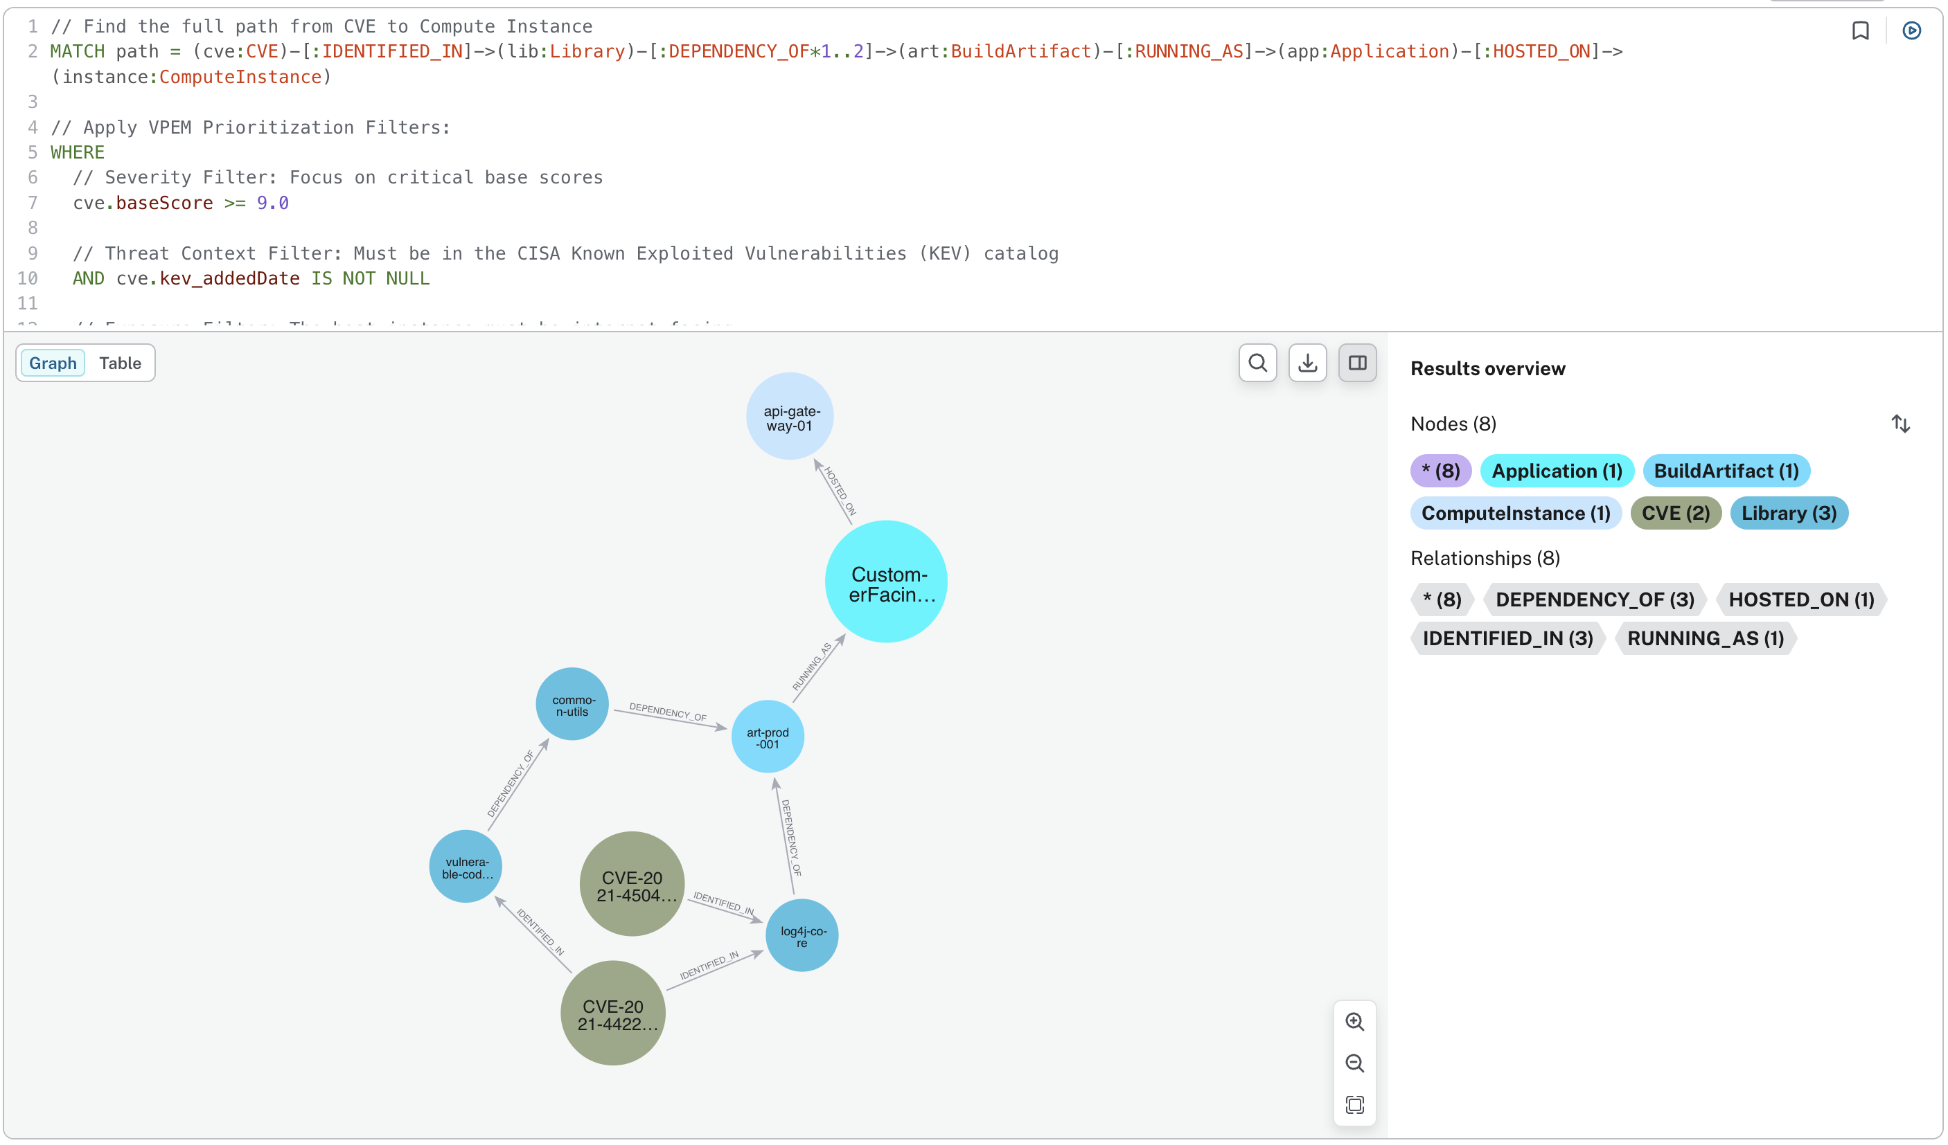Open the graph search tool
Image resolution: width=1948 pixels, height=1145 pixels.
(1258, 362)
